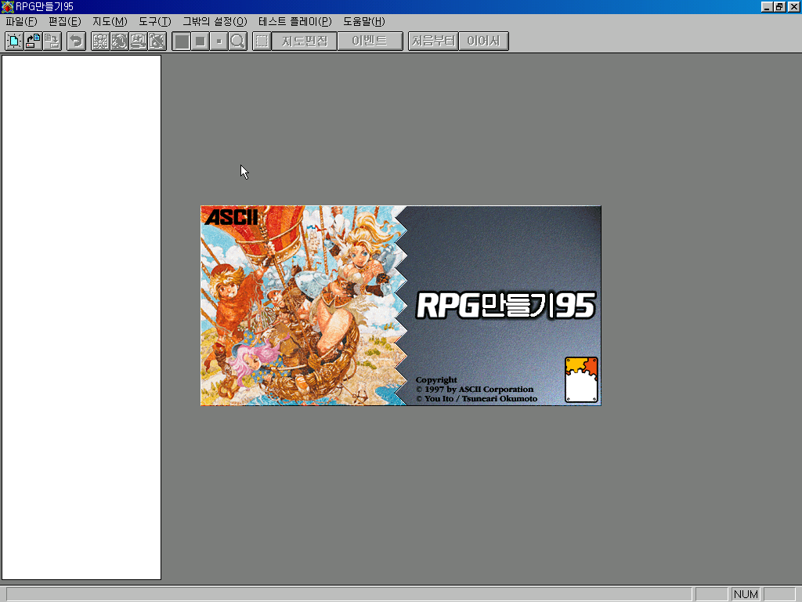Image resolution: width=802 pixels, height=602 pixels.
Task: Click the third database icon with monitor
Action: pyautogui.click(x=138, y=41)
